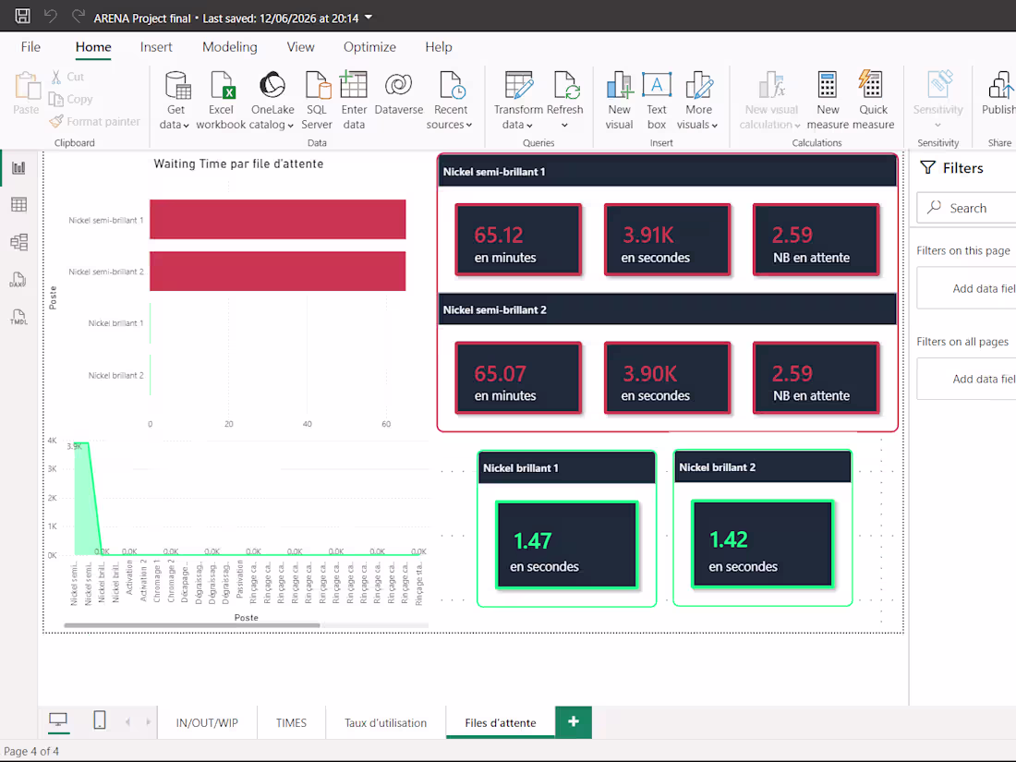Switch to Model view in sidebar

point(18,242)
